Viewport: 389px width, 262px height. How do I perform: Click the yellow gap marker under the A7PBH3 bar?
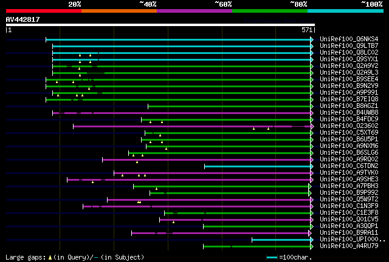(x=156, y=189)
